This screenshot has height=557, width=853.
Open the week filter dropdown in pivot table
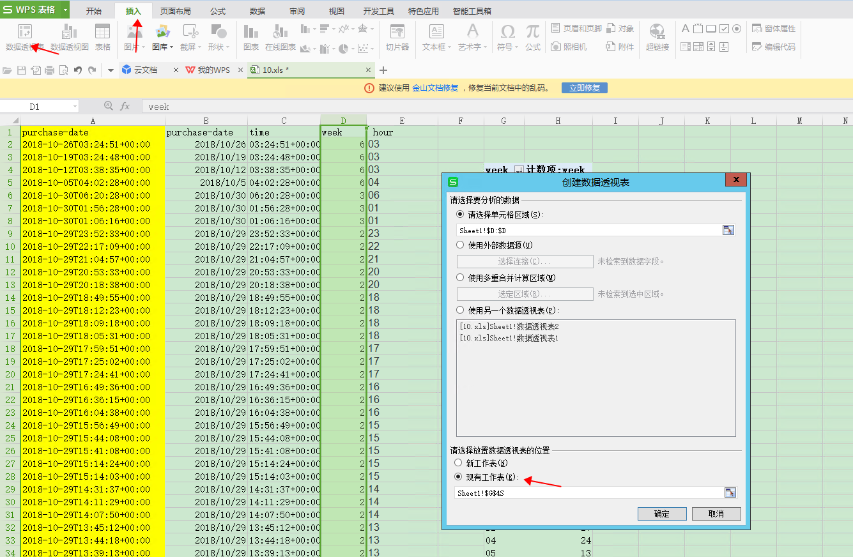tap(518, 170)
